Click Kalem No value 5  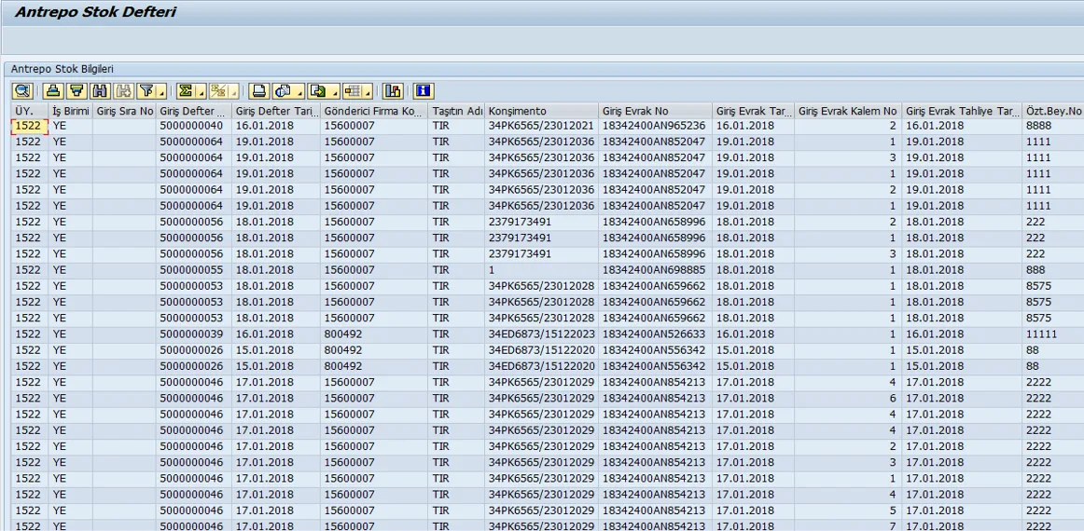click(x=848, y=510)
